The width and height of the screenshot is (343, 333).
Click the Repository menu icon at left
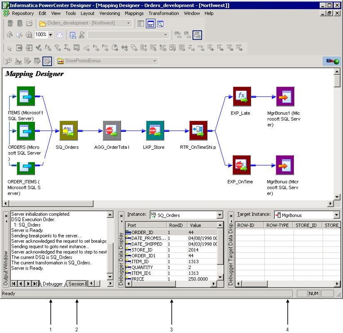7,13
